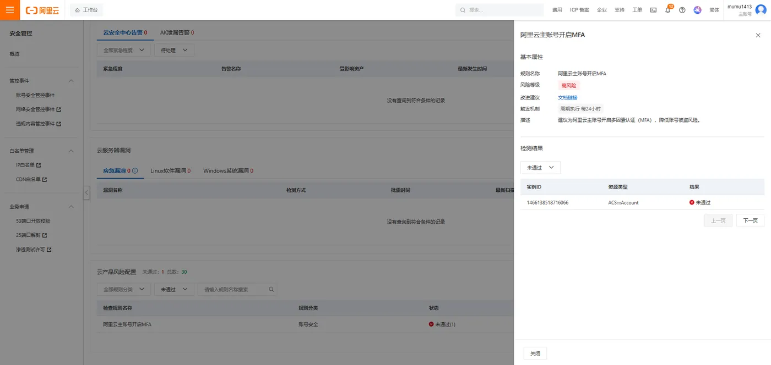Switch to 应急漏洞 tab
This screenshot has width=771, height=365.
point(116,171)
